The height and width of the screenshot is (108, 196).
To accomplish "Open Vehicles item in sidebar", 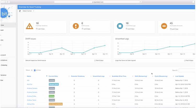I will click(2, 40).
